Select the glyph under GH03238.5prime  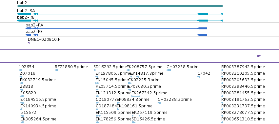(169, 70)
